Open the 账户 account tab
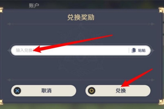Image resolution: width=164 pixels, height=109 pixels. [34, 5]
